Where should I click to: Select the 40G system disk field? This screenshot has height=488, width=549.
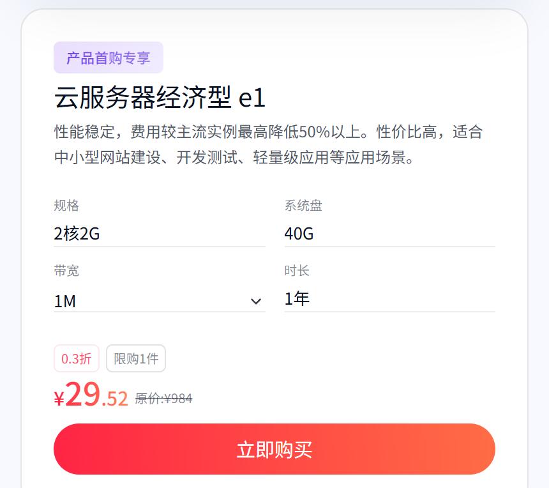pos(389,234)
